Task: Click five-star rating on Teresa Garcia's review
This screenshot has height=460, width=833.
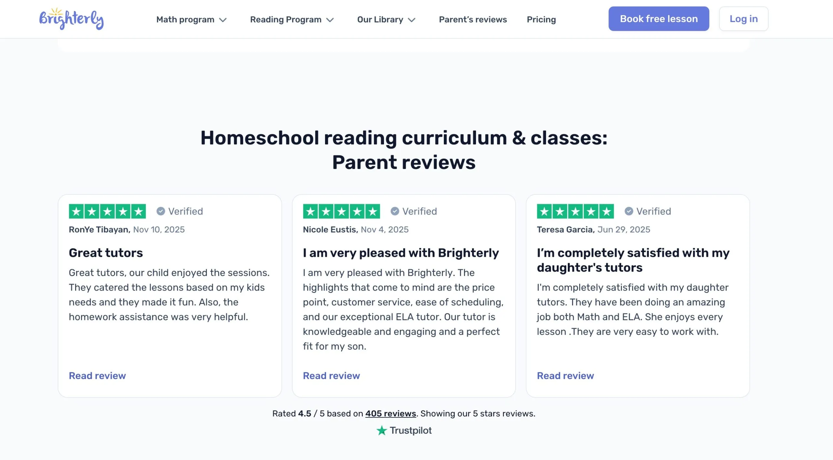Action: 575,211
